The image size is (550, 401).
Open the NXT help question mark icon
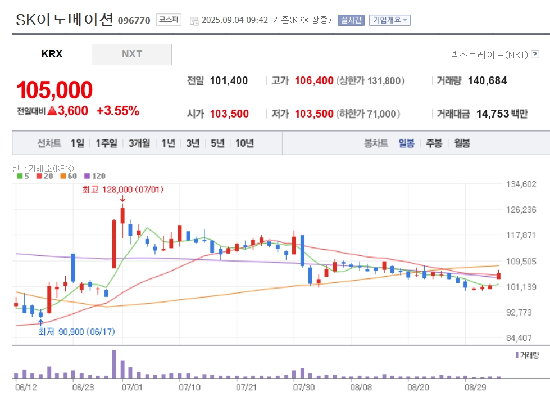coord(535,55)
